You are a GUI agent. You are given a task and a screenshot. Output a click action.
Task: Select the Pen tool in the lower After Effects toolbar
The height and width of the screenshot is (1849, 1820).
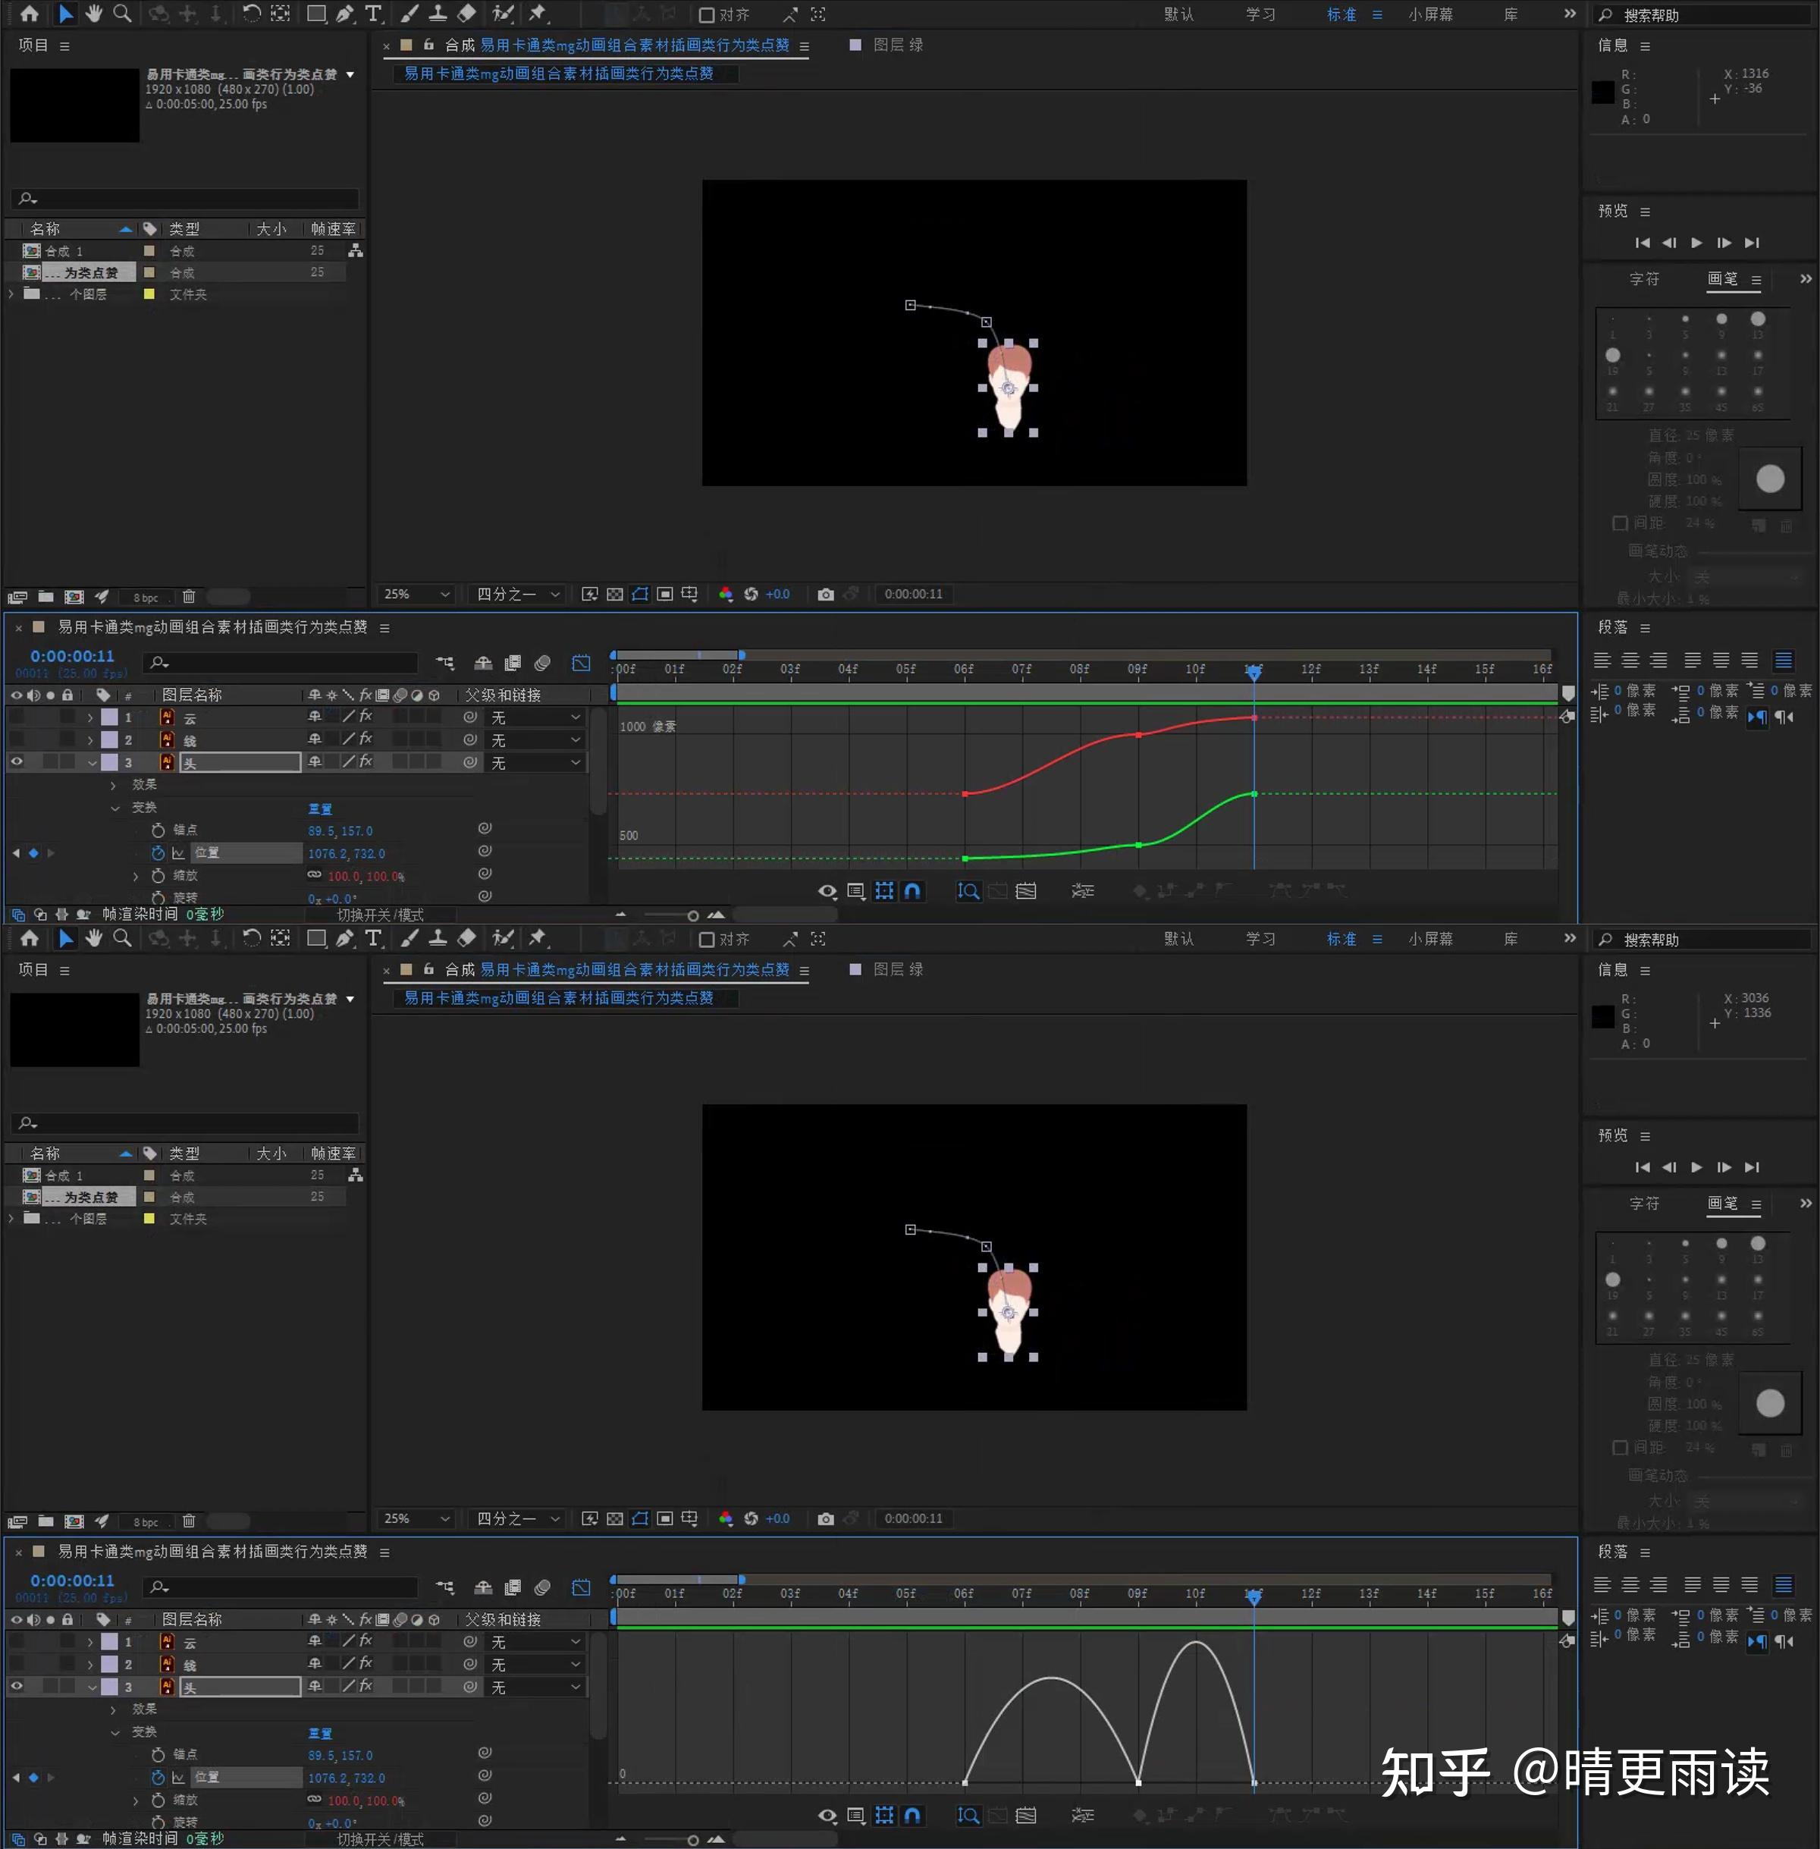[345, 938]
